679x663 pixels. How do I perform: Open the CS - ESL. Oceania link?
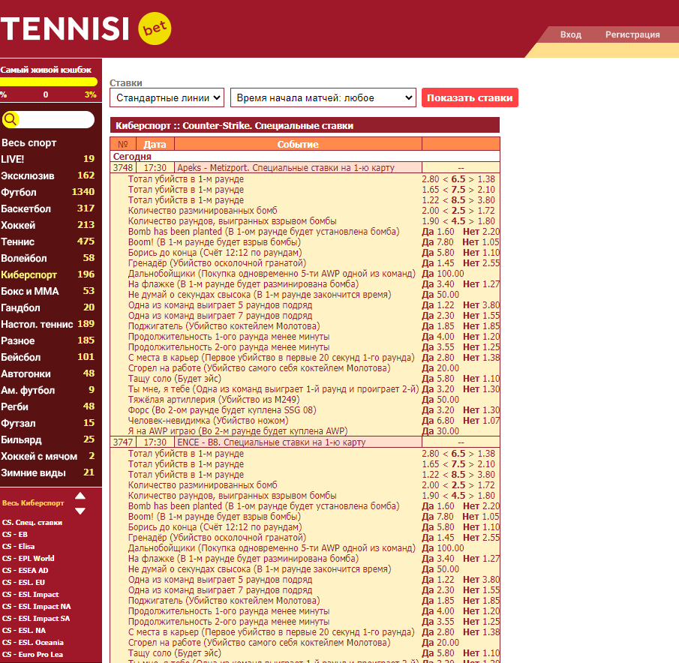33,643
